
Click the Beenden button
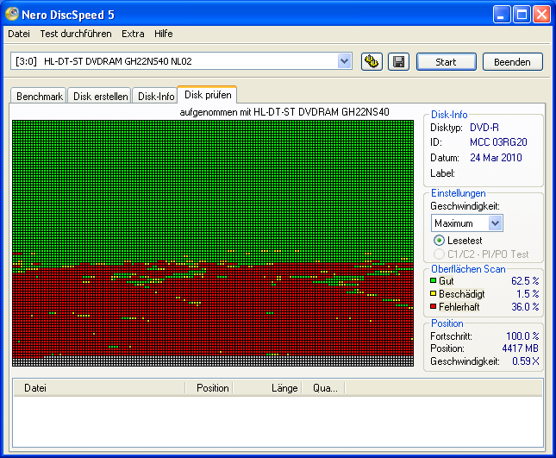(x=512, y=62)
